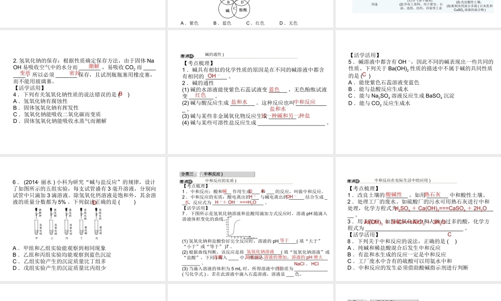The height and width of the screenshot is (301, 501).
Task: Select the partially visible slide with the 用途 table
Action: coord(418,14)
